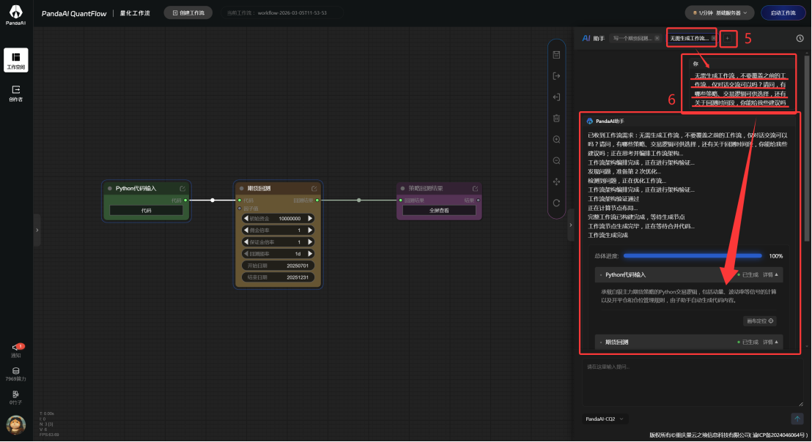Expand the left side panel chevron
Screen dimensions: 812x442
click(x=37, y=230)
